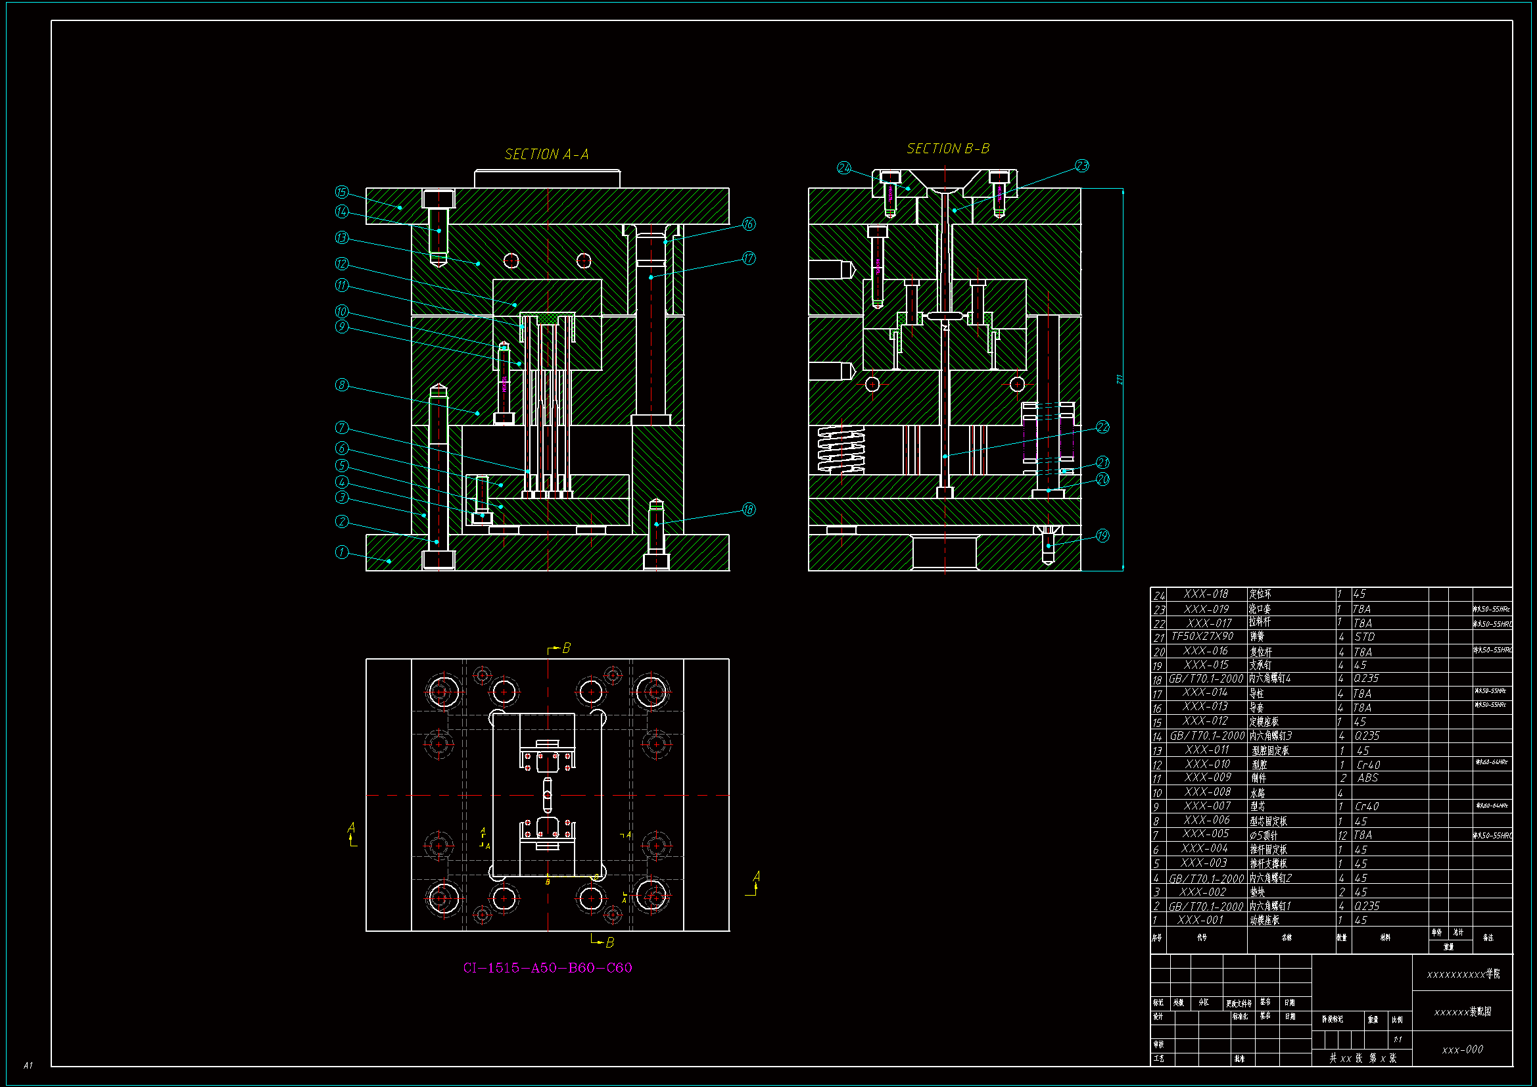Click the SECTION B-B title text
The width and height of the screenshot is (1537, 1087).
pos(948,149)
